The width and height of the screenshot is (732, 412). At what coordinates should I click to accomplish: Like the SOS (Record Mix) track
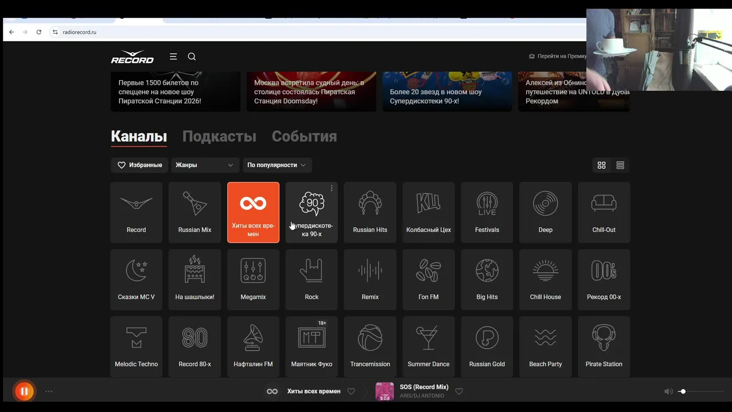tap(459, 391)
